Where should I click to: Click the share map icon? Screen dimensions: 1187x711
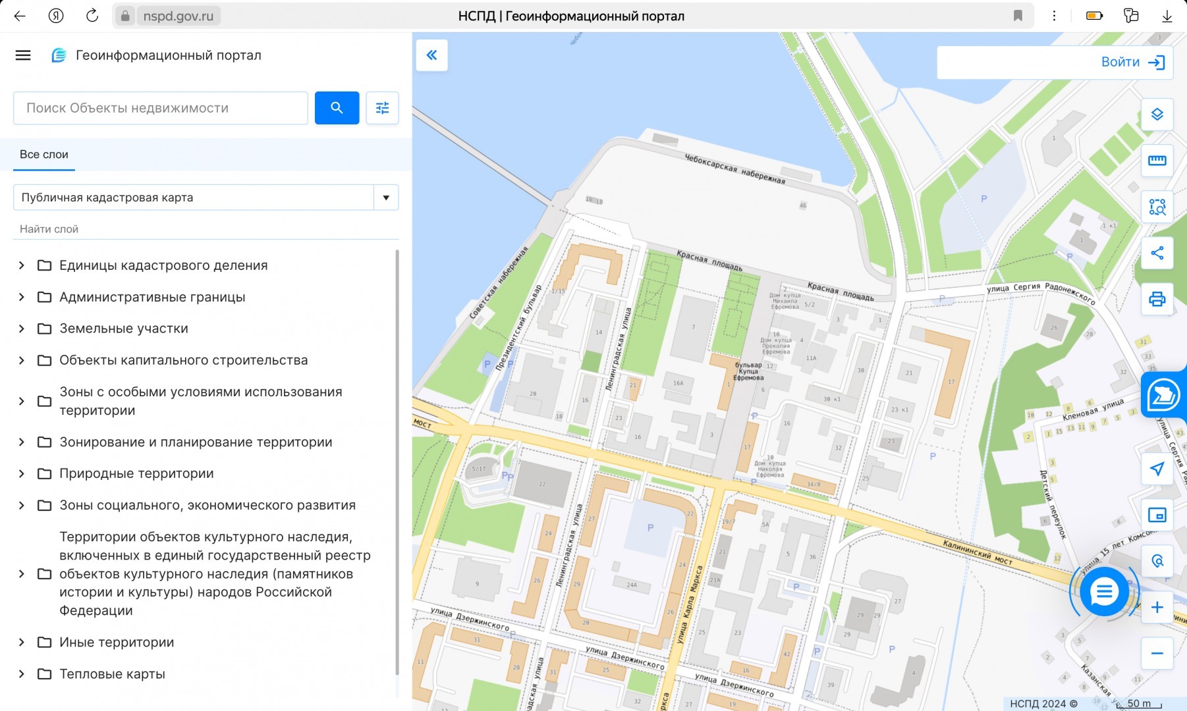point(1157,253)
